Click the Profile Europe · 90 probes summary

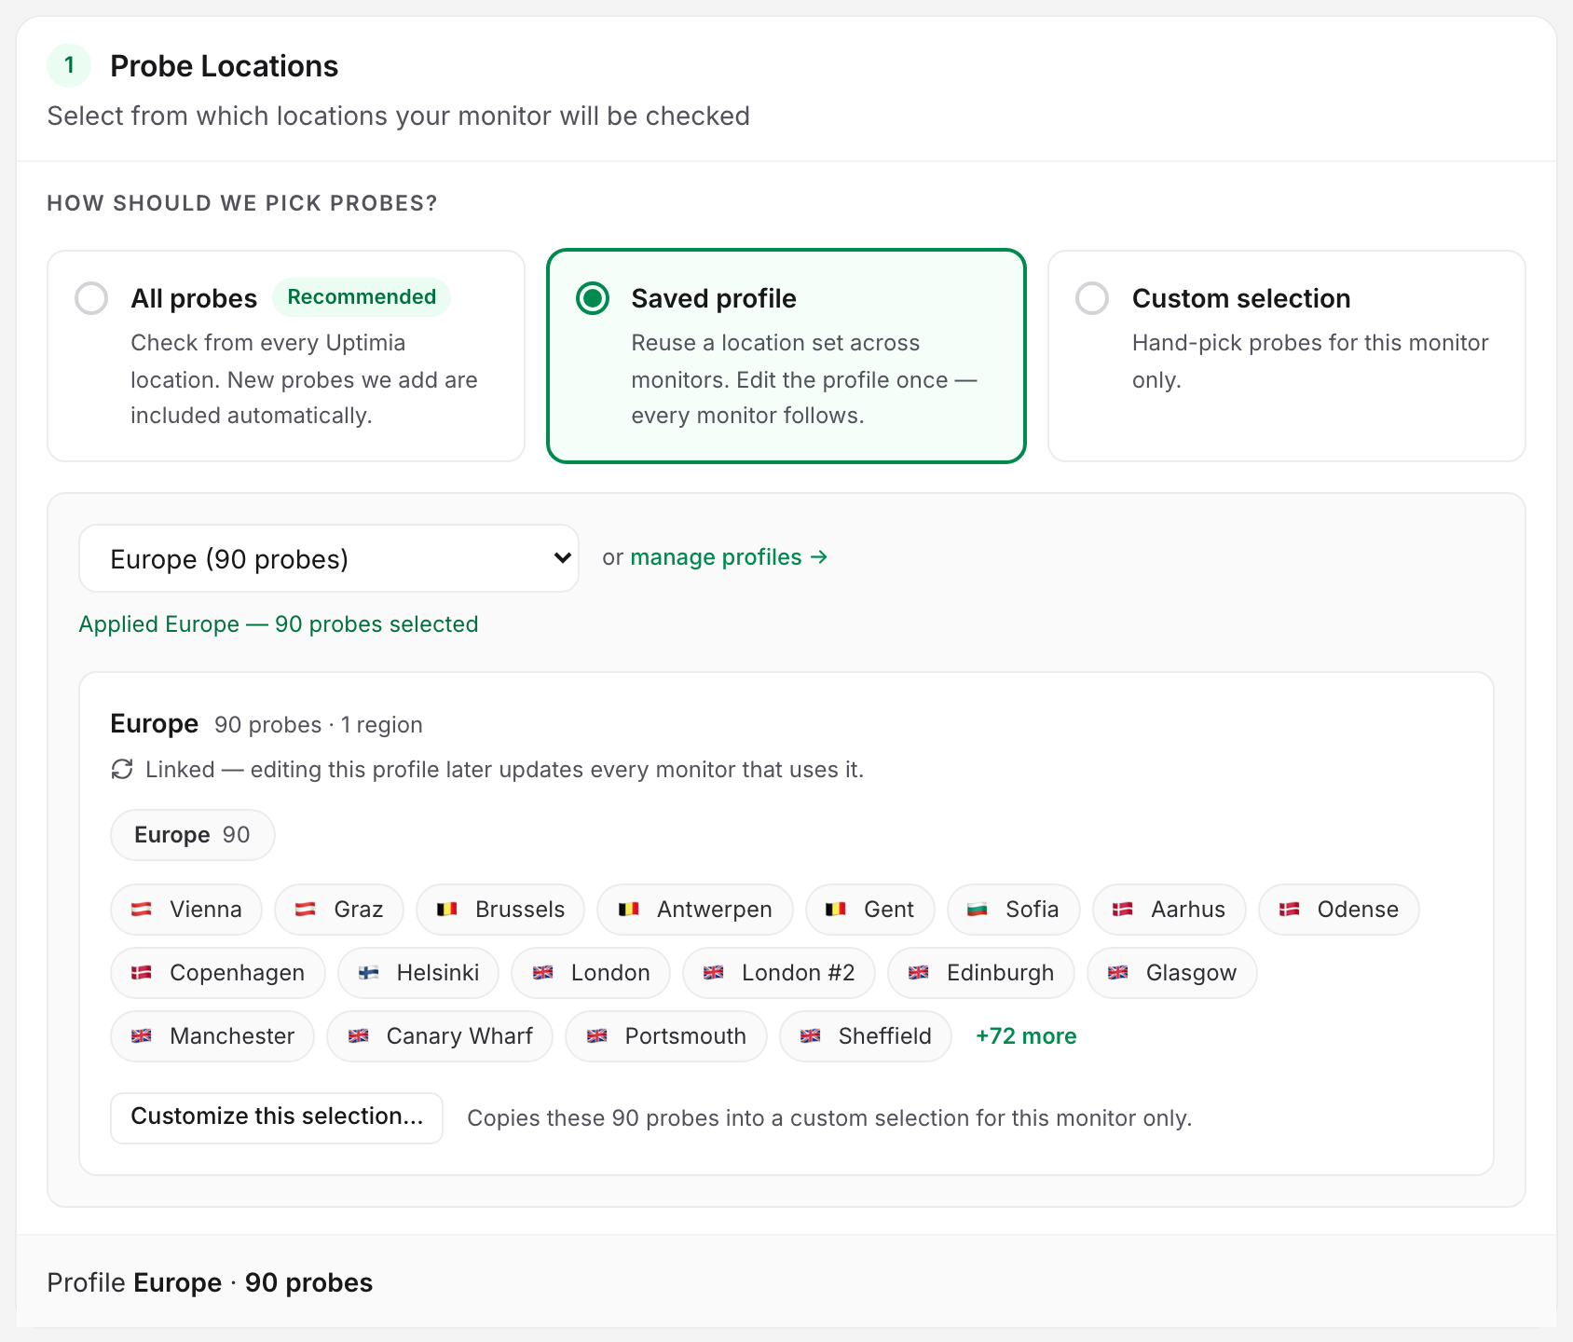coord(210,1283)
